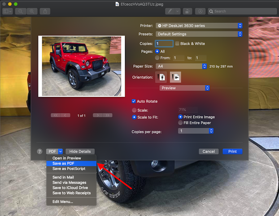The width and height of the screenshot is (279, 216).
Task: Click the to page number field
Action: click(x=201, y=58)
